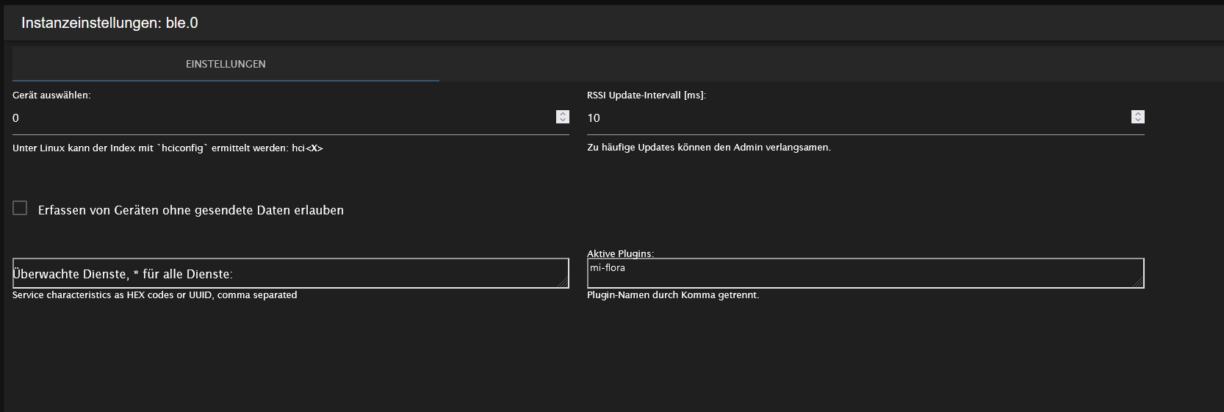
Task: Click the Aktive Plugins field containing mi-flora
Action: (x=860, y=273)
